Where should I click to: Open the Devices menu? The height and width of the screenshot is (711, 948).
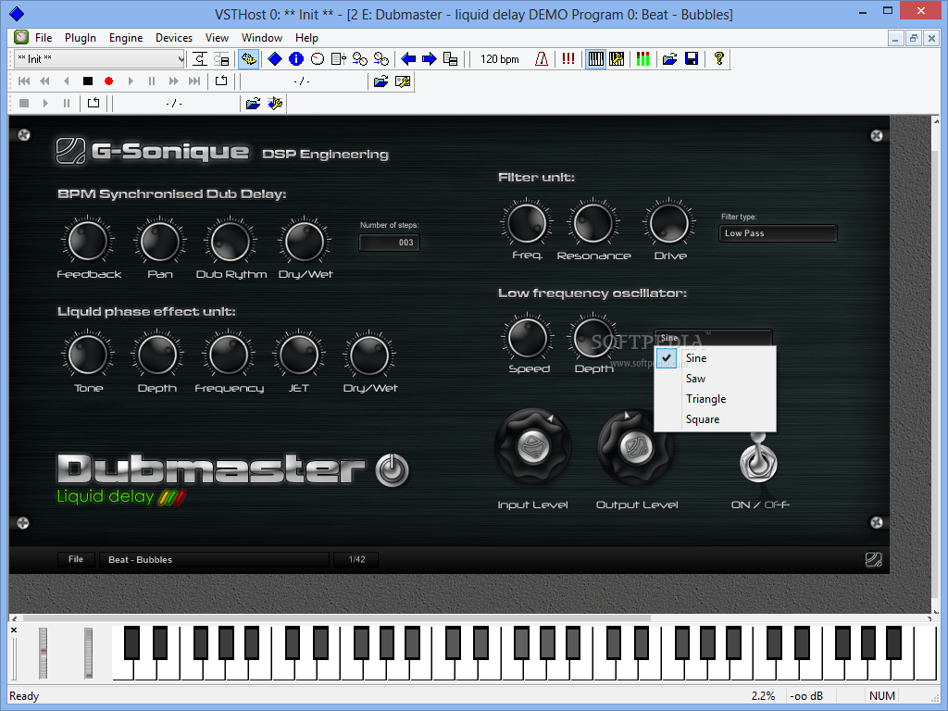tap(173, 37)
